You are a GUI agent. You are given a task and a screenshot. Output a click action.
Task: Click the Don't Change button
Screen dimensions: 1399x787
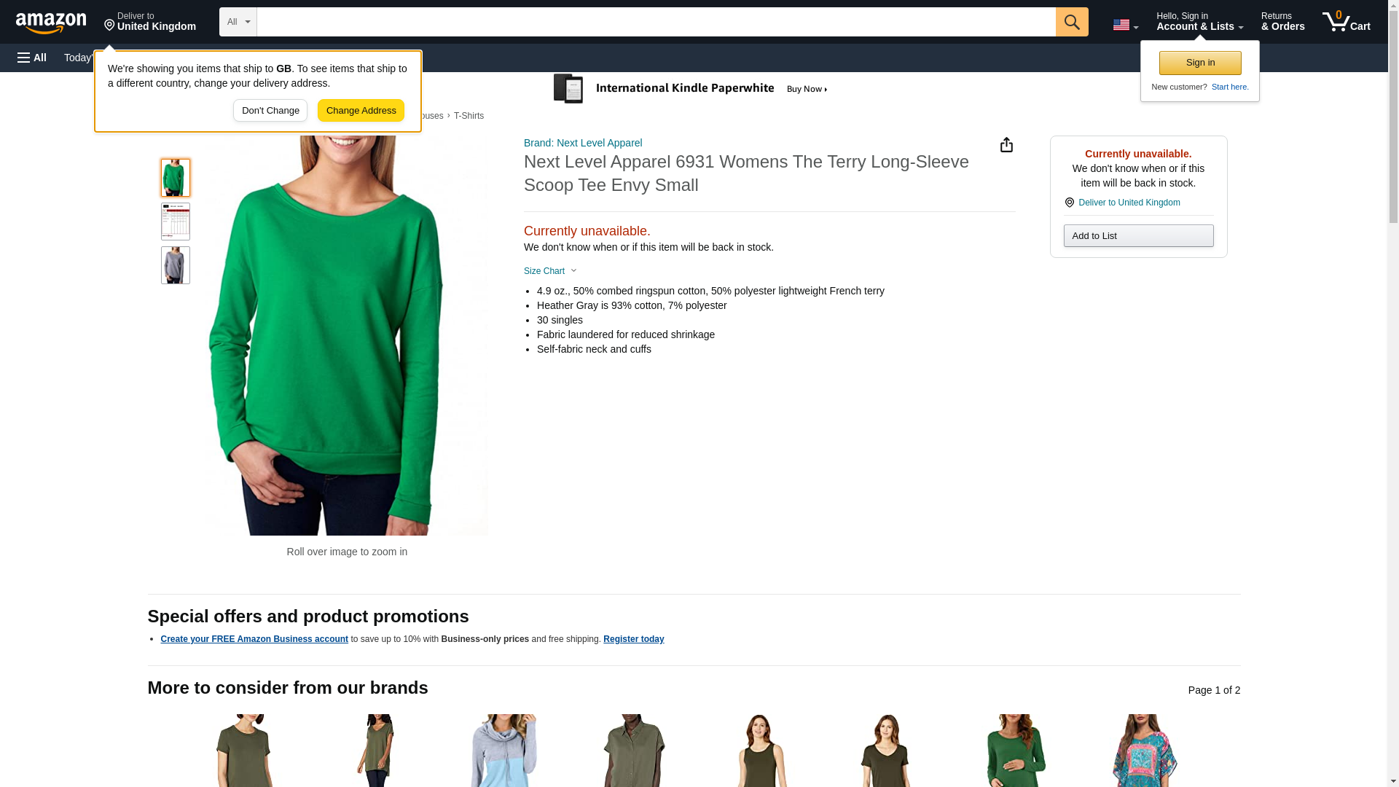point(270,111)
